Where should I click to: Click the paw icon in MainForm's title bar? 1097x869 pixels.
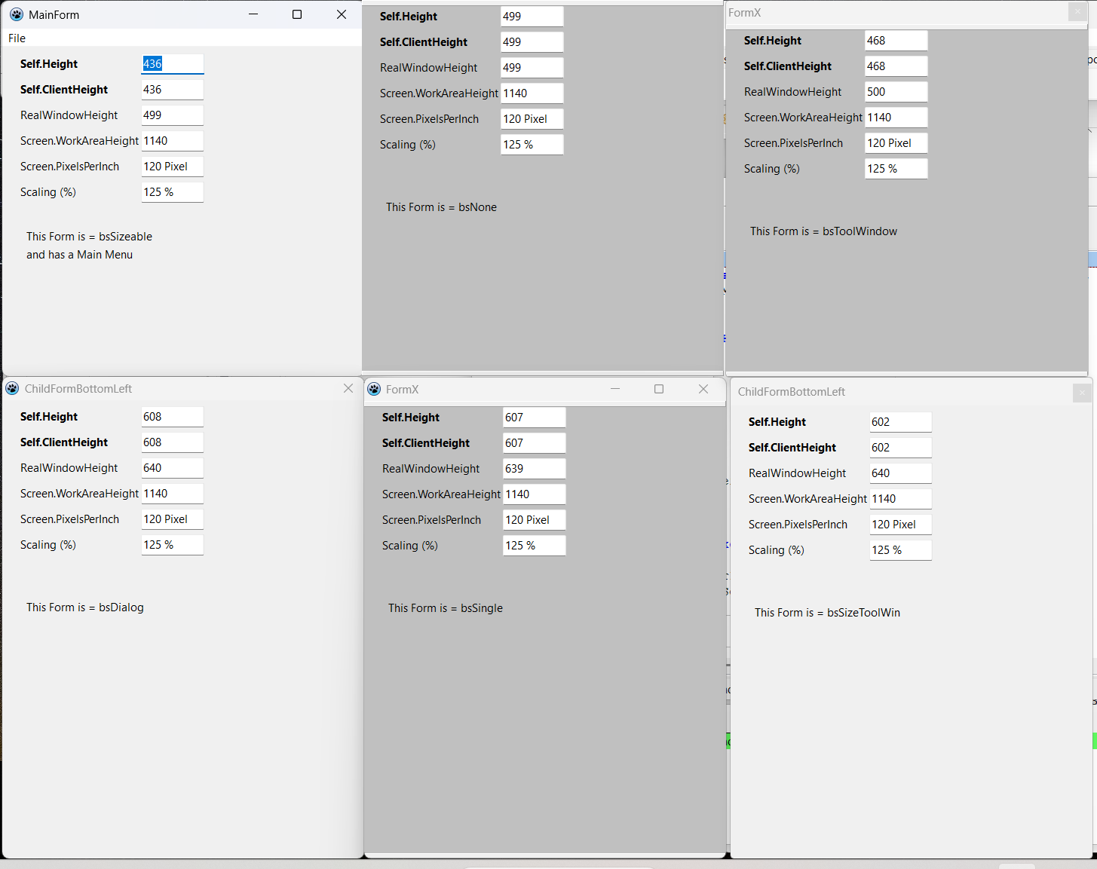[x=16, y=14]
